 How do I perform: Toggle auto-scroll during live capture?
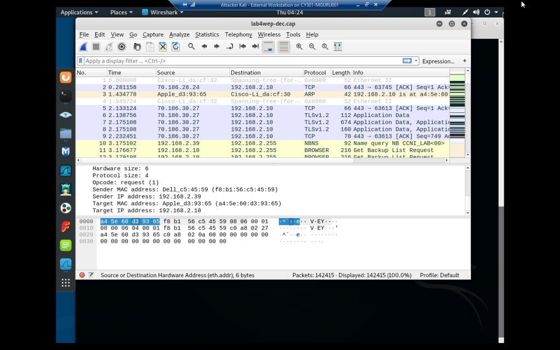pos(268,47)
